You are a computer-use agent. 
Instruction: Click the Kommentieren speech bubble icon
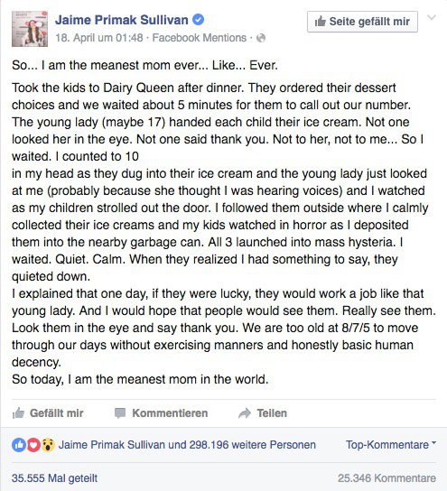pyautogui.click(x=120, y=413)
